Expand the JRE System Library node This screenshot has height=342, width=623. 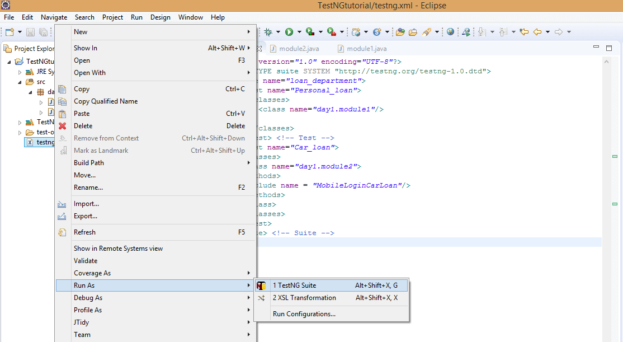click(20, 72)
